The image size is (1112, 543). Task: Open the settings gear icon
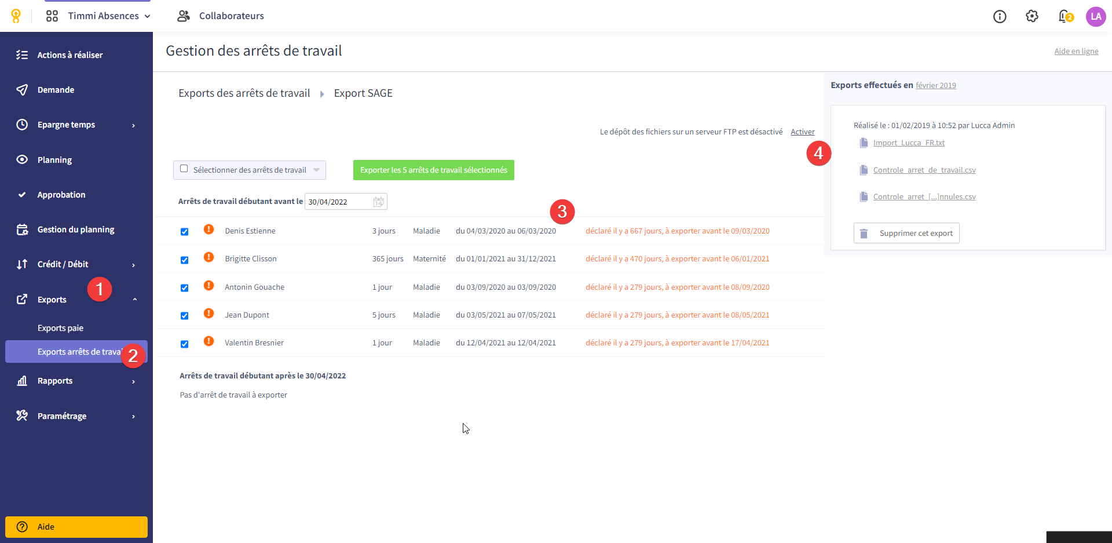(x=1032, y=16)
